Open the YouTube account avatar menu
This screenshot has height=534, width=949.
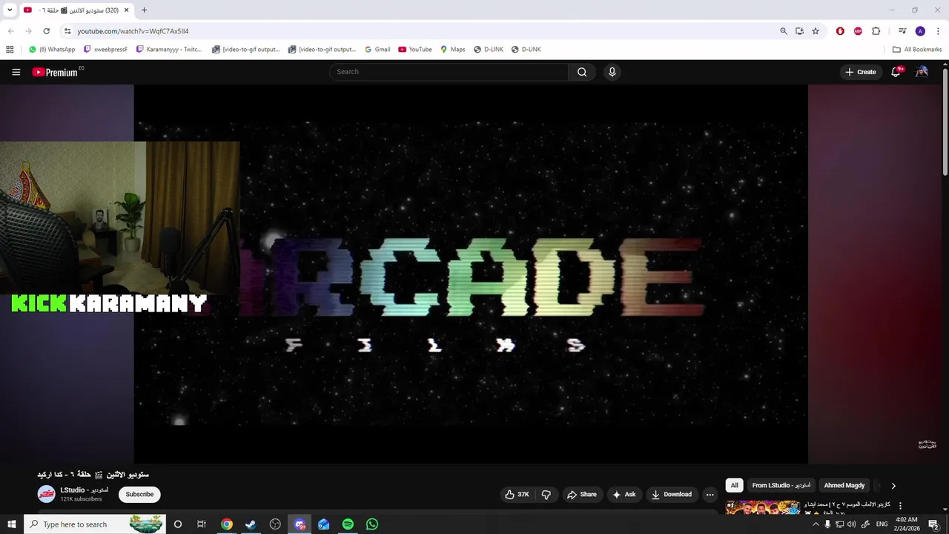[922, 72]
